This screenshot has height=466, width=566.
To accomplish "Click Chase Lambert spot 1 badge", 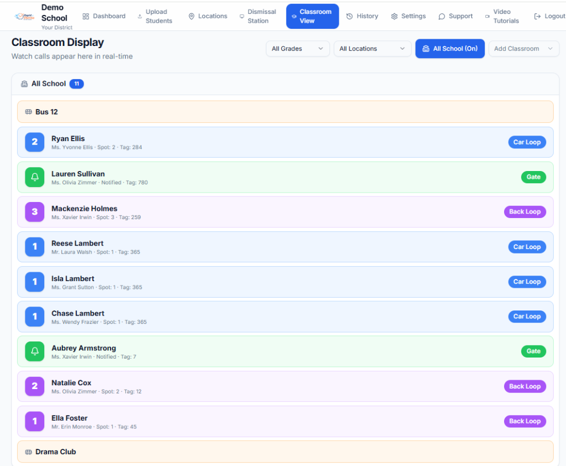I will [35, 317].
